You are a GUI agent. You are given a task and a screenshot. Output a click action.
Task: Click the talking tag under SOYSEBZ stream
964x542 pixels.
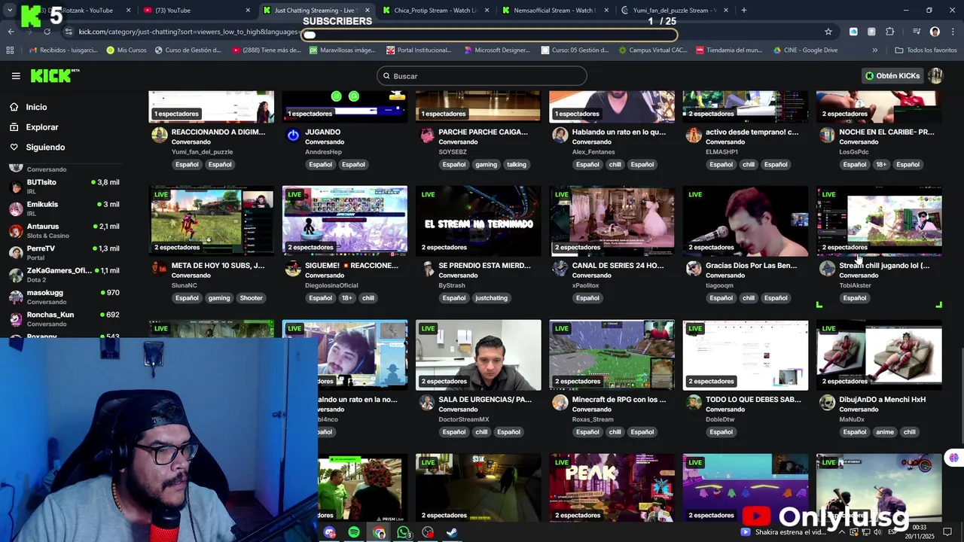coord(517,165)
